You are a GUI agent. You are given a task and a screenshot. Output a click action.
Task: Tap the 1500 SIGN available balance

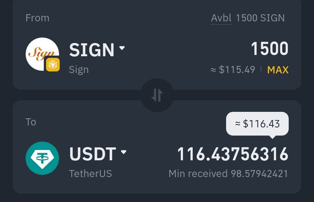(260, 18)
